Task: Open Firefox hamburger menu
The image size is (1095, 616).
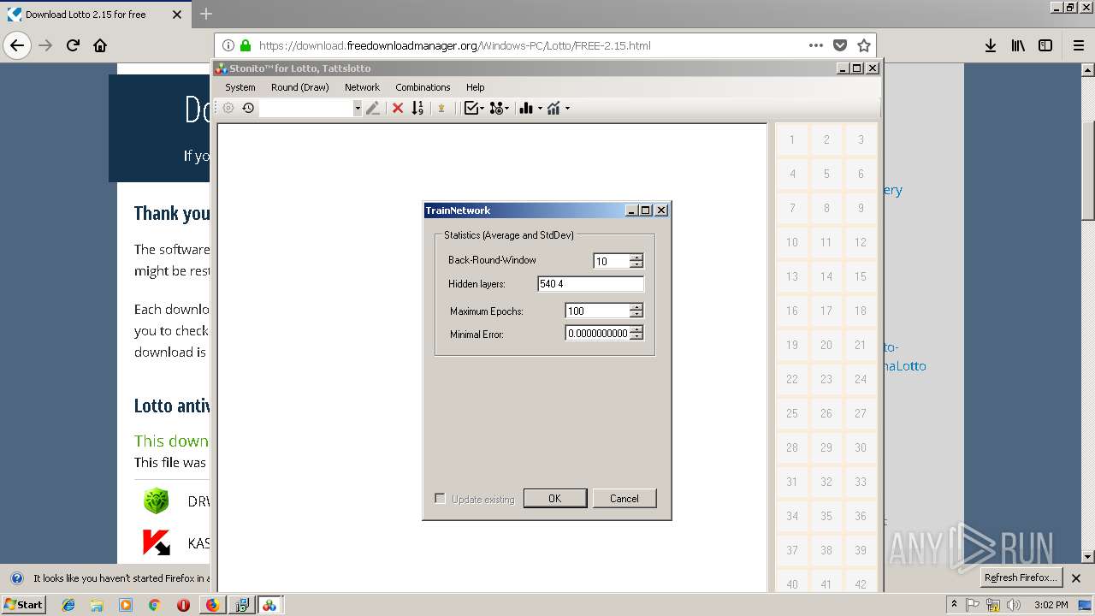Action: tap(1079, 45)
